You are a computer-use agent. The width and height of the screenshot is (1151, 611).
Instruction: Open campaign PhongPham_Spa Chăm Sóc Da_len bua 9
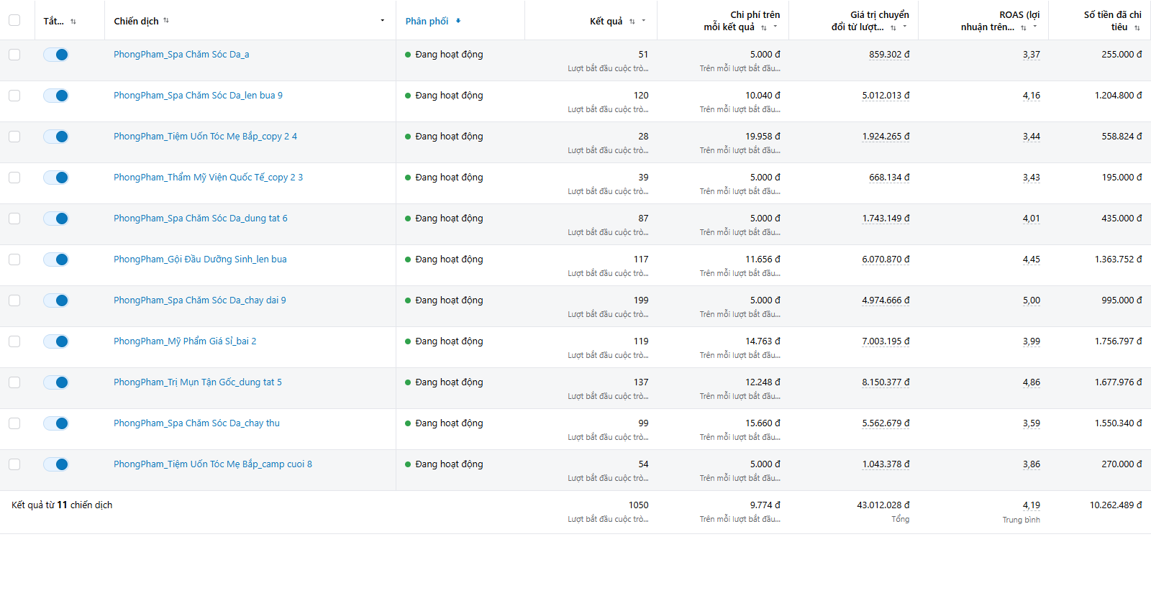tap(198, 95)
